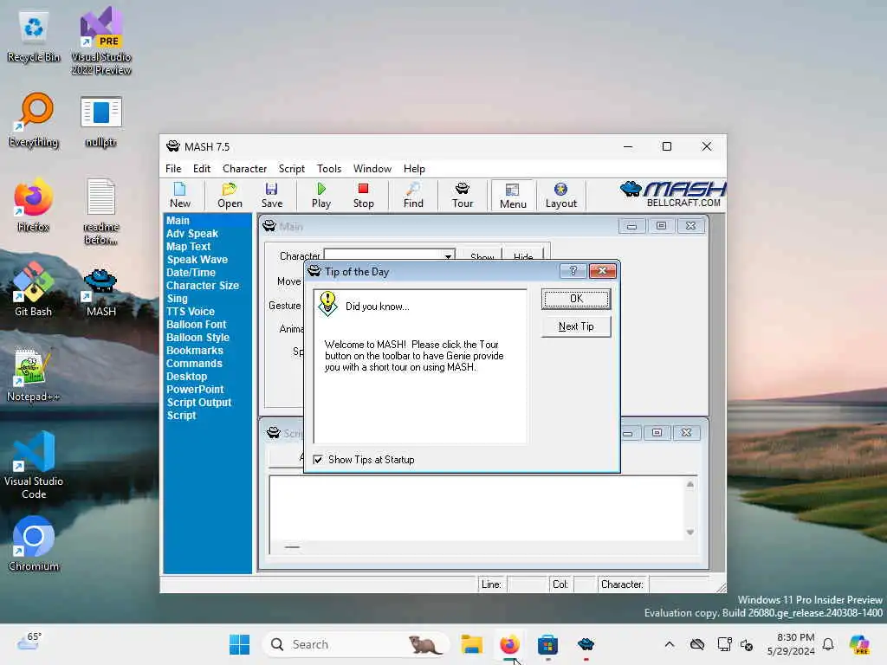This screenshot has height=665, width=887.
Task: Open Microsoft Store from the taskbar
Action: pyautogui.click(x=547, y=644)
